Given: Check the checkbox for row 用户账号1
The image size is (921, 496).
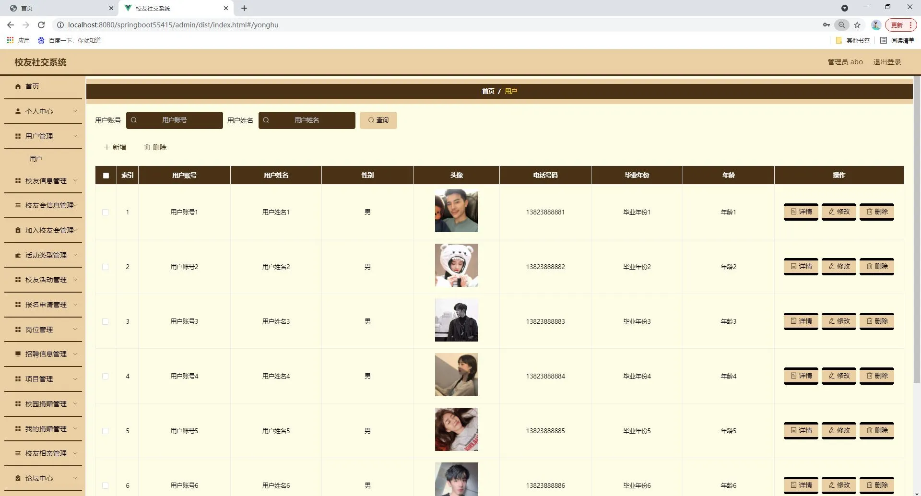Looking at the screenshot, I should click(x=106, y=212).
